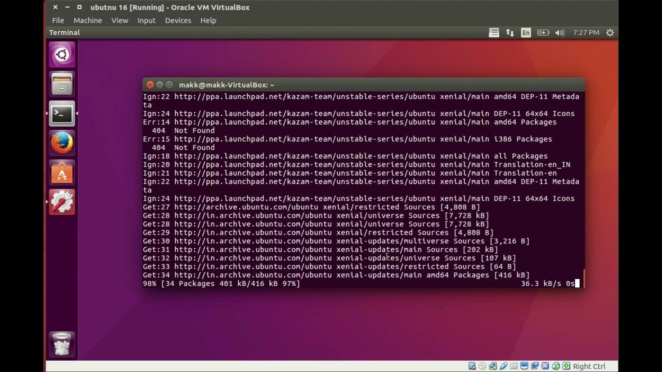Image resolution: width=662 pixels, height=372 pixels.
Task: Open VirtualBox View menu
Action: 119,20
